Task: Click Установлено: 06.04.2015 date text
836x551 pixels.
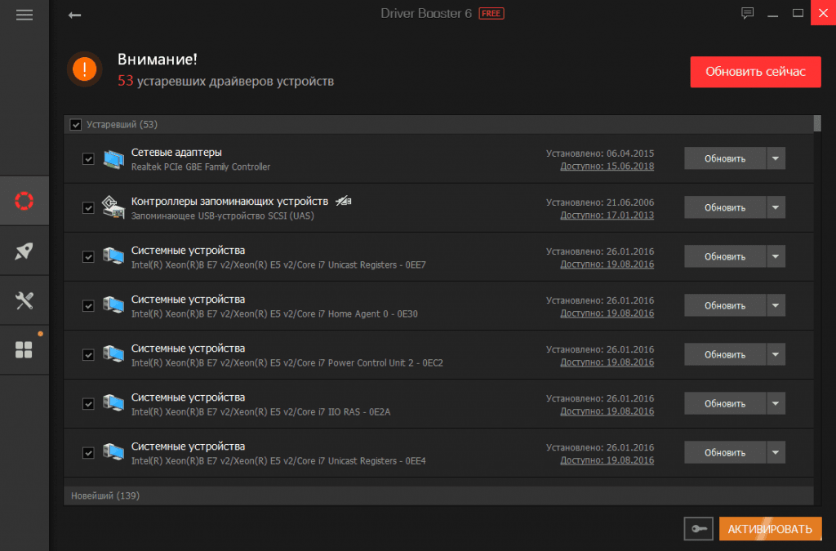Action: [600, 153]
